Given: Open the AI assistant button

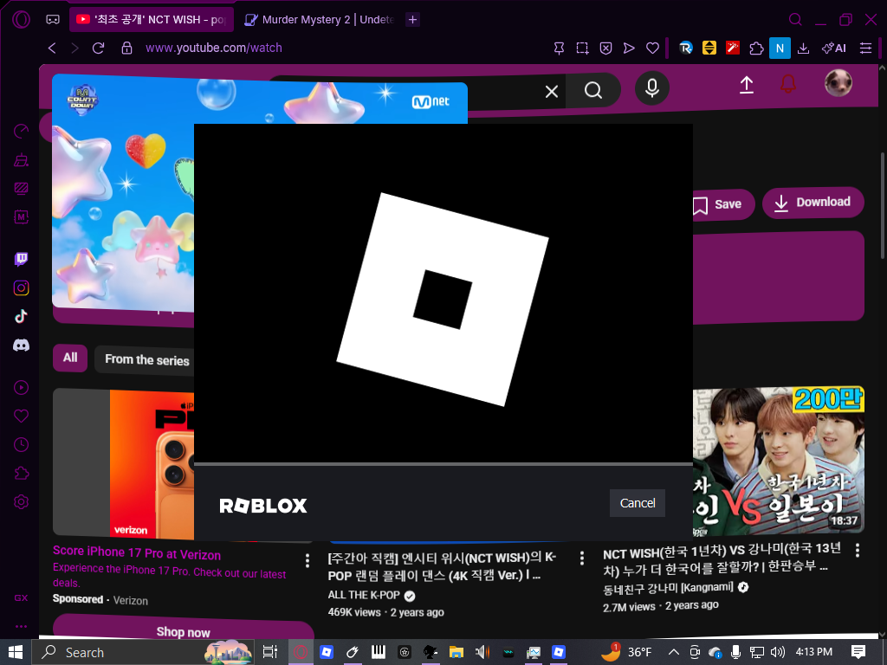Looking at the screenshot, I should [834, 48].
